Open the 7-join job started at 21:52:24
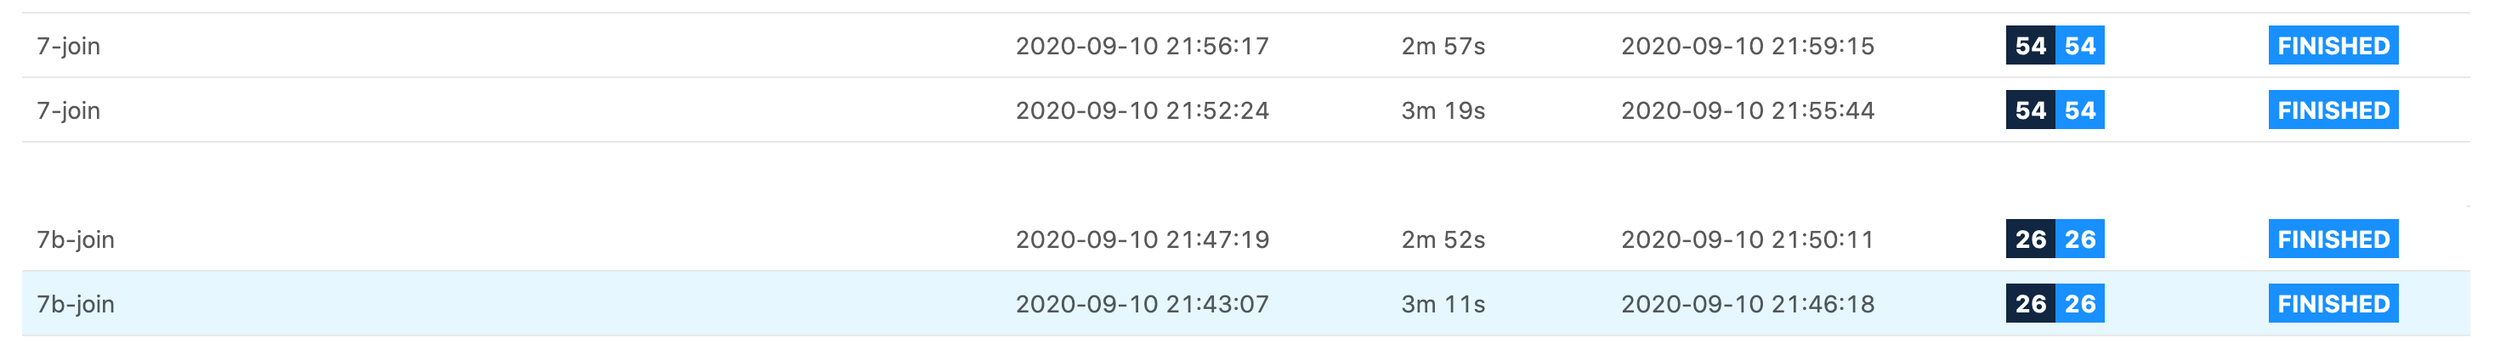Viewport: 2506px width, 343px height. click(68, 110)
